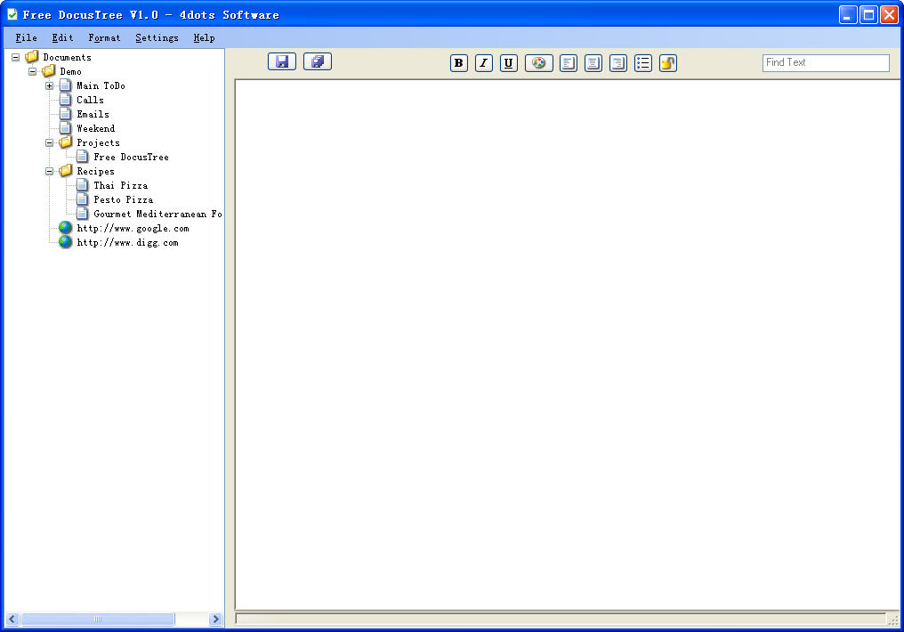Viewport: 904px width, 632px height.
Task: Open the File menu
Action: pyautogui.click(x=26, y=38)
